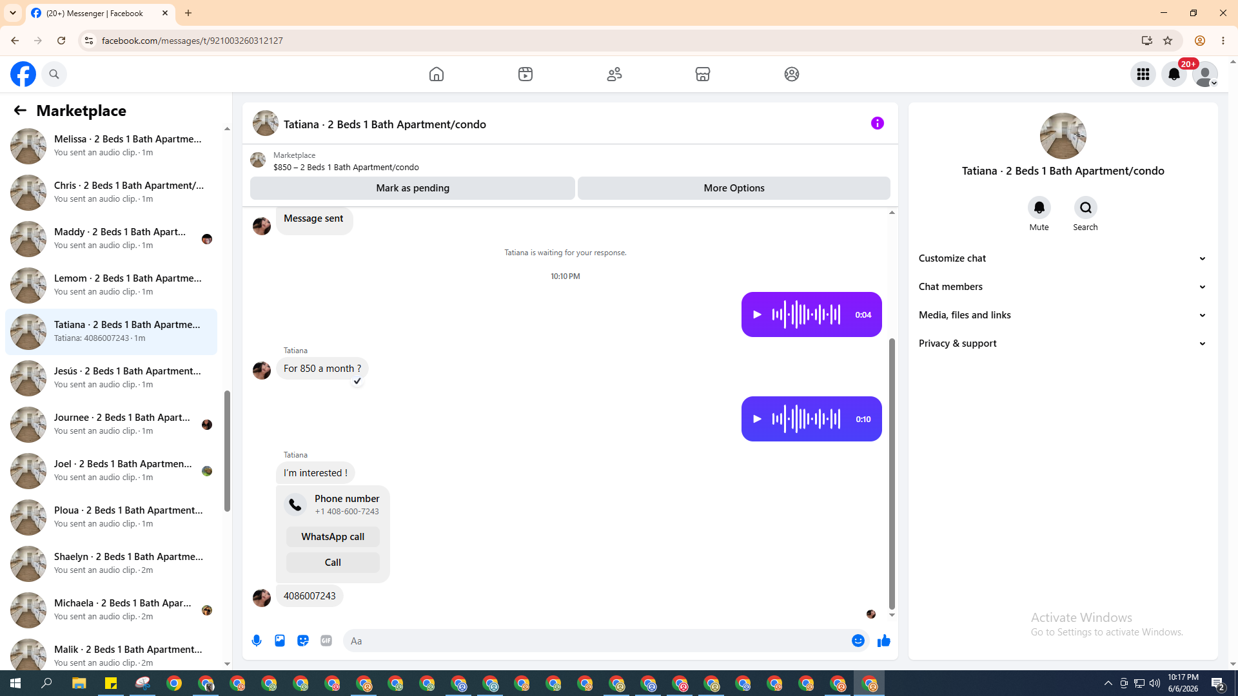Open the Reels video icon
The width and height of the screenshot is (1238, 696).
pos(526,74)
